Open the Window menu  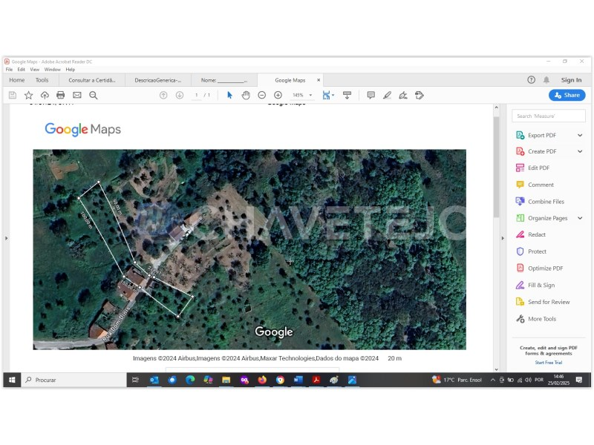point(52,70)
